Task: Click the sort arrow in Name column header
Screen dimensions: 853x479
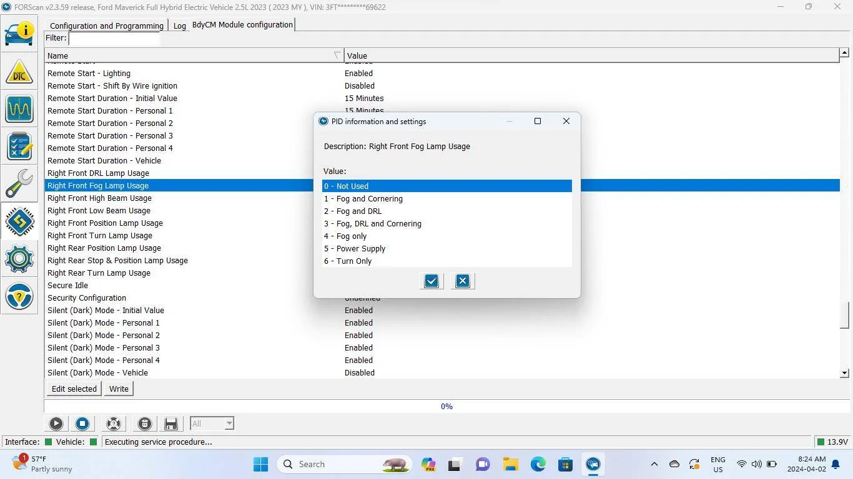Action: click(x=337, y=56)
